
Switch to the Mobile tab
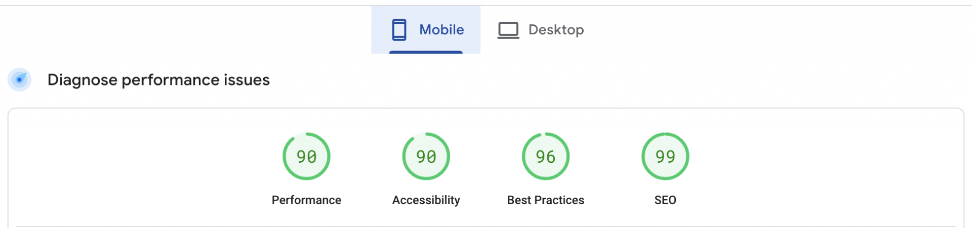[426, 30]
